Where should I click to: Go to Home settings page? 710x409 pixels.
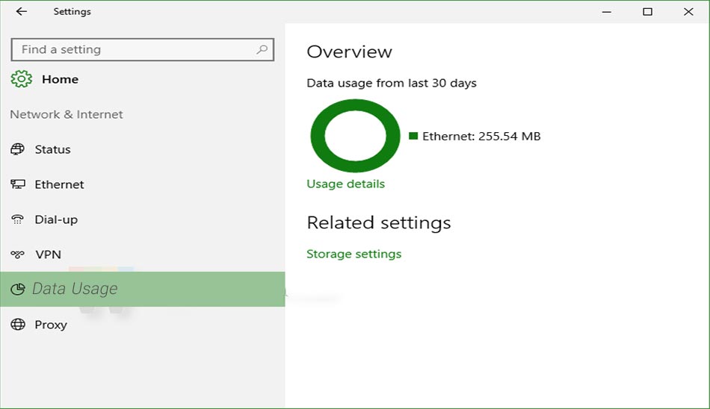click(x=61, y=79)
